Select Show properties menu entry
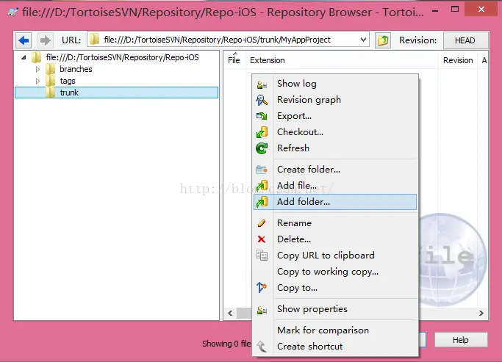The width and height of the screenshot is (502, 362). tap(335, 309)
